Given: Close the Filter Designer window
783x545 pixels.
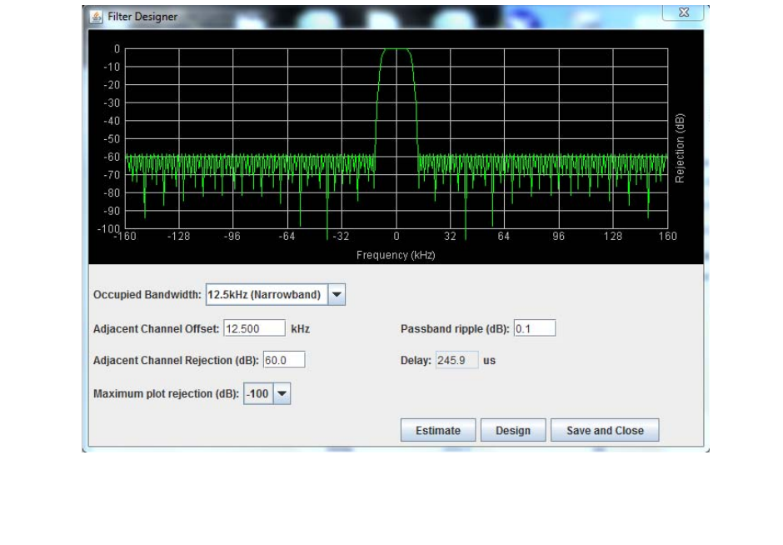Looking at the screenshot, I should pyautogui.click(x=683, y=12).
